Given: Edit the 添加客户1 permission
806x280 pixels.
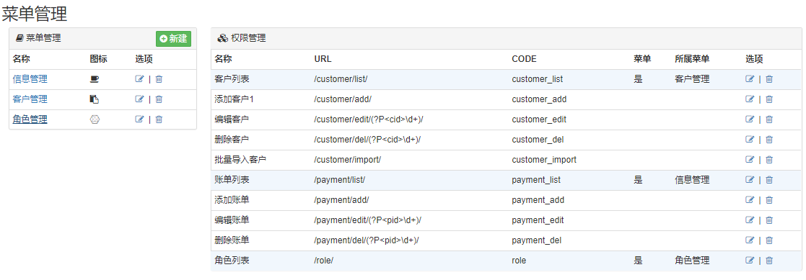Looking at the screenshot, I should pyautogui.click(x=750, y=99).
